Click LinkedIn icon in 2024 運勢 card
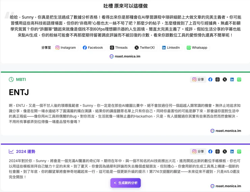 coord(232,152)
